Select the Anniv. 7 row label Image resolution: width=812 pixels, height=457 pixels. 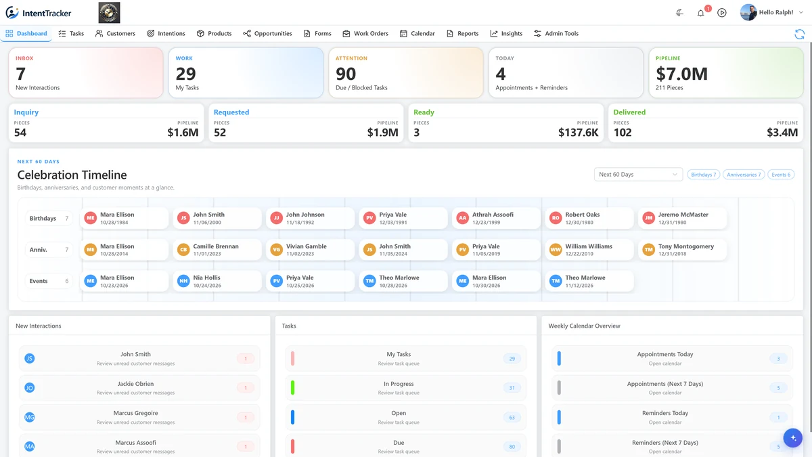coord(49,250)
